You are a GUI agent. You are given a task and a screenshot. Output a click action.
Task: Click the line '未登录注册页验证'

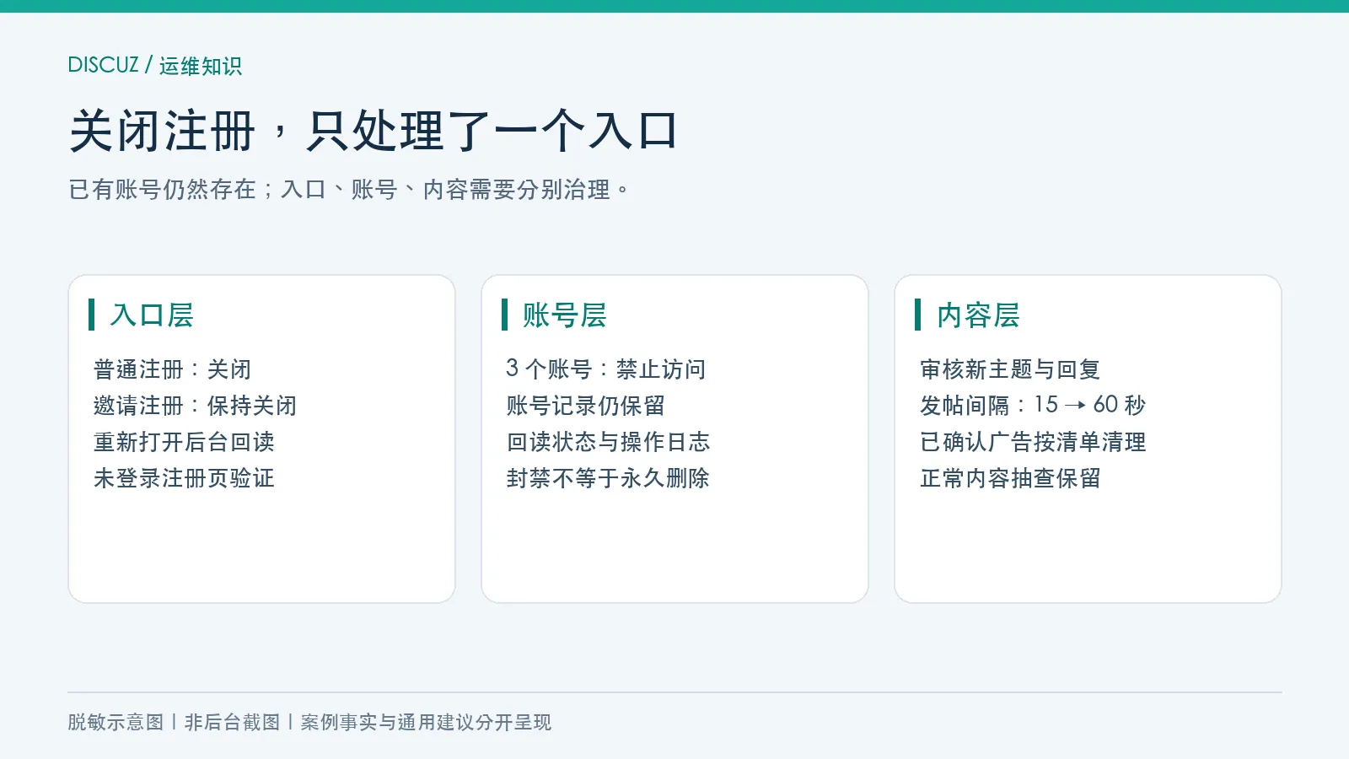(x=184, y=478)
